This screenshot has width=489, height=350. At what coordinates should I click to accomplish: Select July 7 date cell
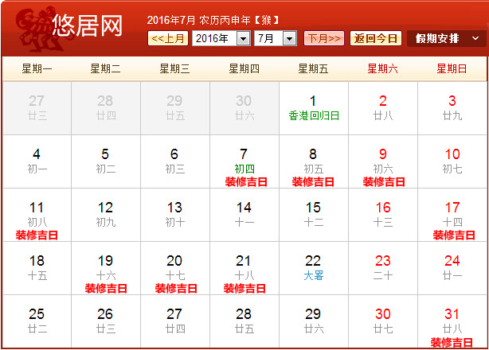click(244, 161)
